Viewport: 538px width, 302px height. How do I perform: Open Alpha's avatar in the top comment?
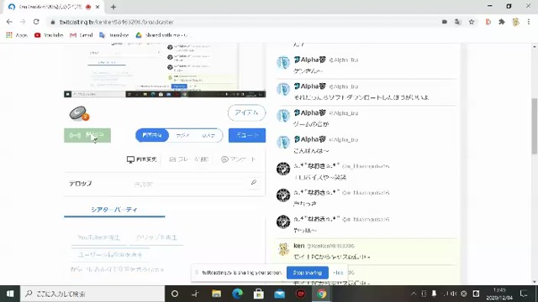(x=283, y=63)
